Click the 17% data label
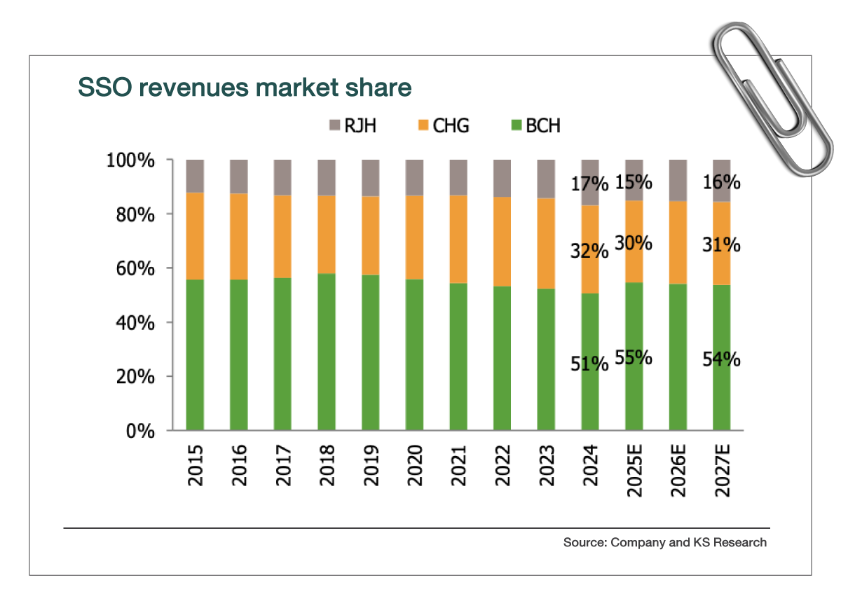Screen dimensions: 841x594 (x=589, y=185)
